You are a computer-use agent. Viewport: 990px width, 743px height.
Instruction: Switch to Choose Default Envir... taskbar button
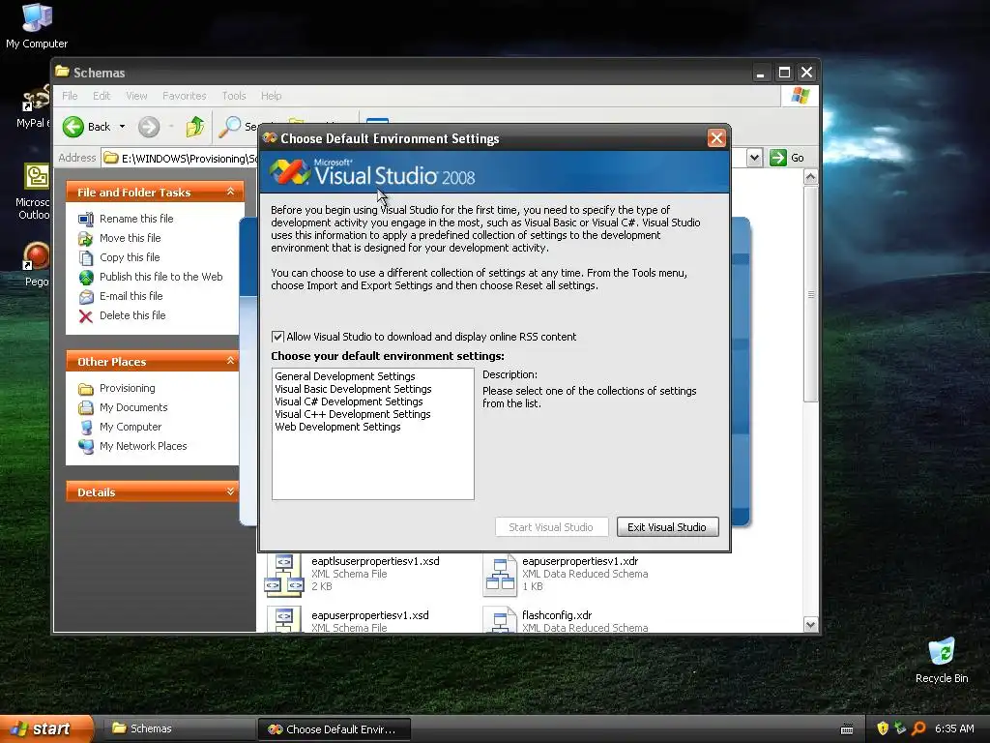334,729
